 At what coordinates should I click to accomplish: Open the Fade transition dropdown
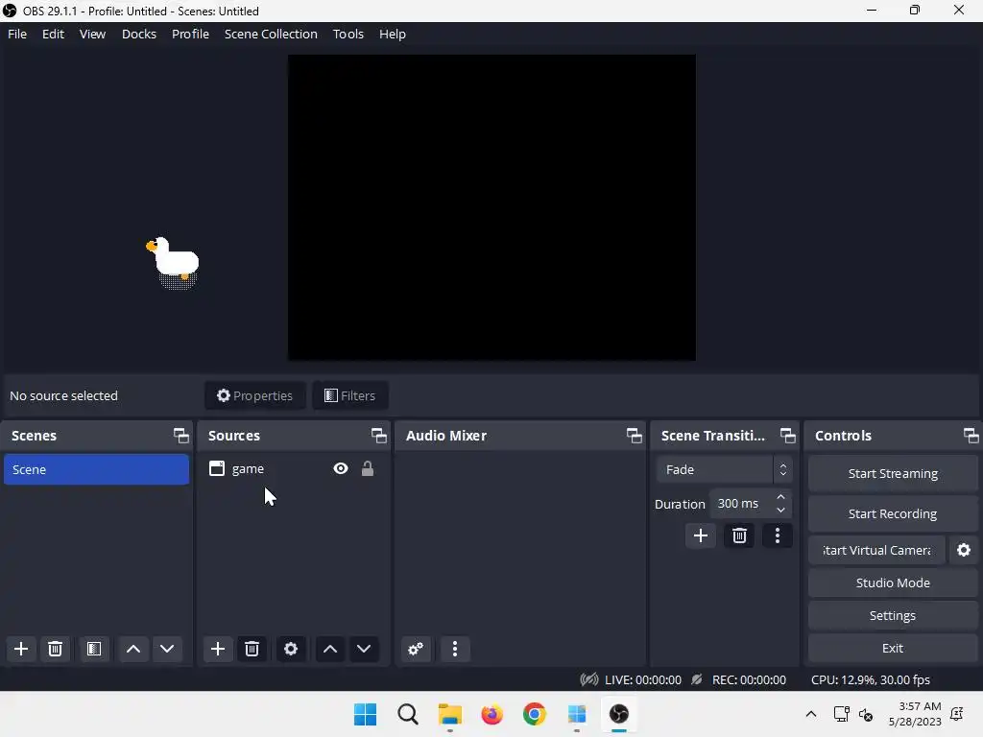(x=725, y=469)
